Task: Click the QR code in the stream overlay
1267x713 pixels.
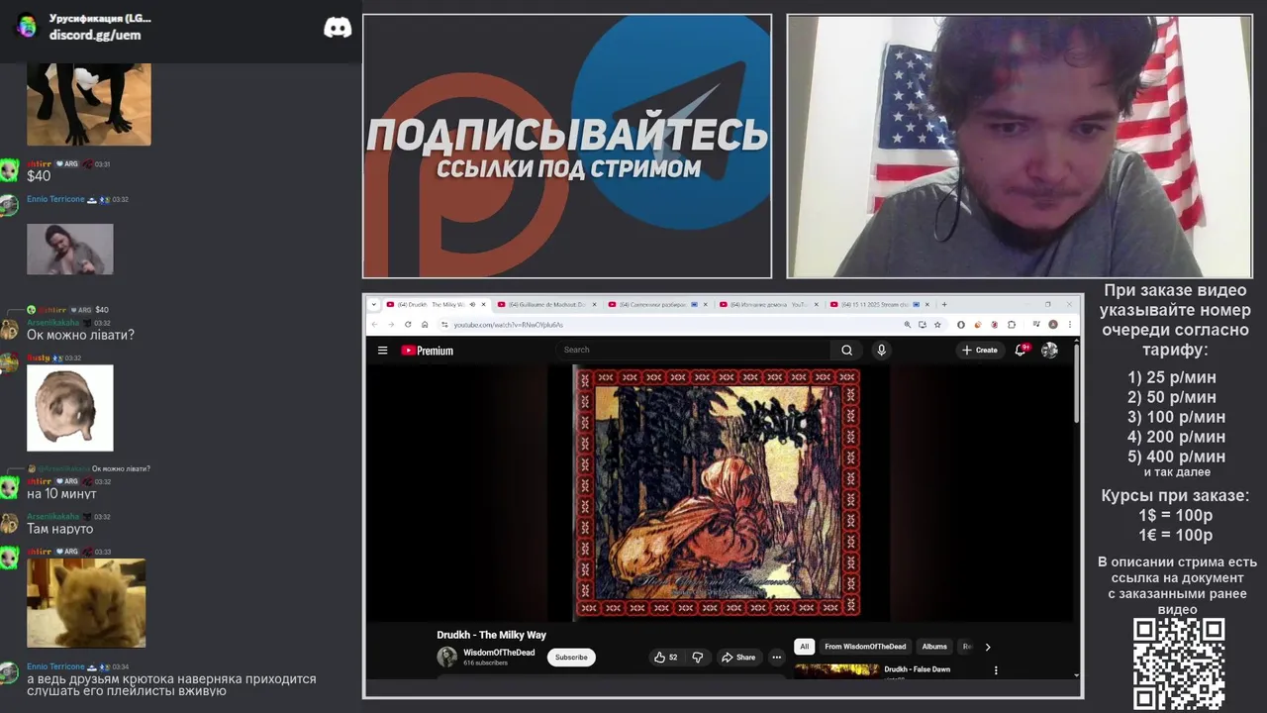Action: [x=1179, y=663]
